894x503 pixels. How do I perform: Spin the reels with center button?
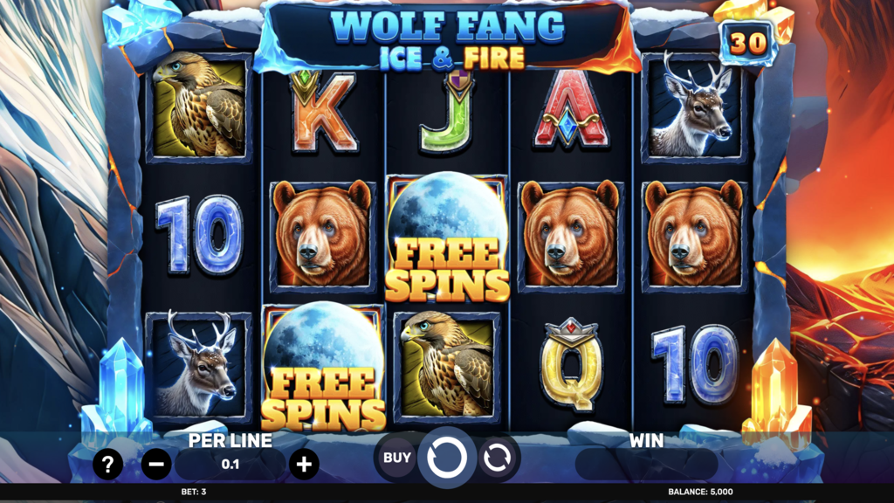446,458
